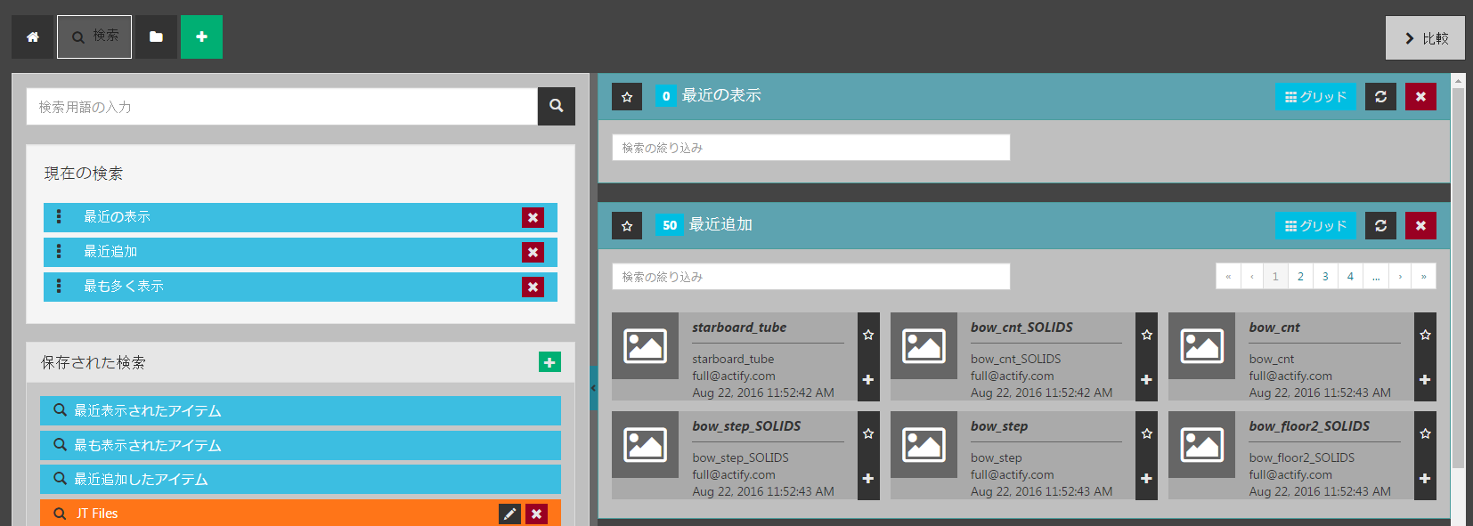
Task: Open saved search 最近追加したアイテム
Action: 300,479
